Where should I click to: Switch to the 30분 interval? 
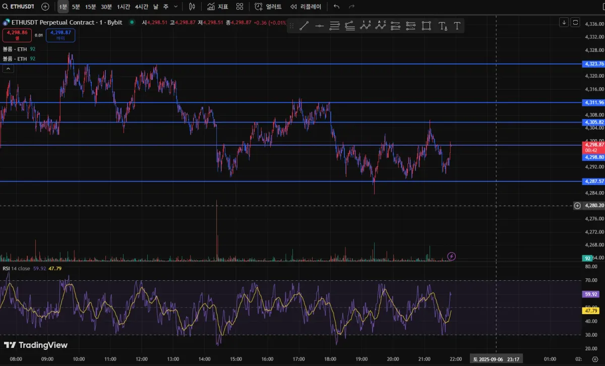pyautogui.click(x=106, y=7)
